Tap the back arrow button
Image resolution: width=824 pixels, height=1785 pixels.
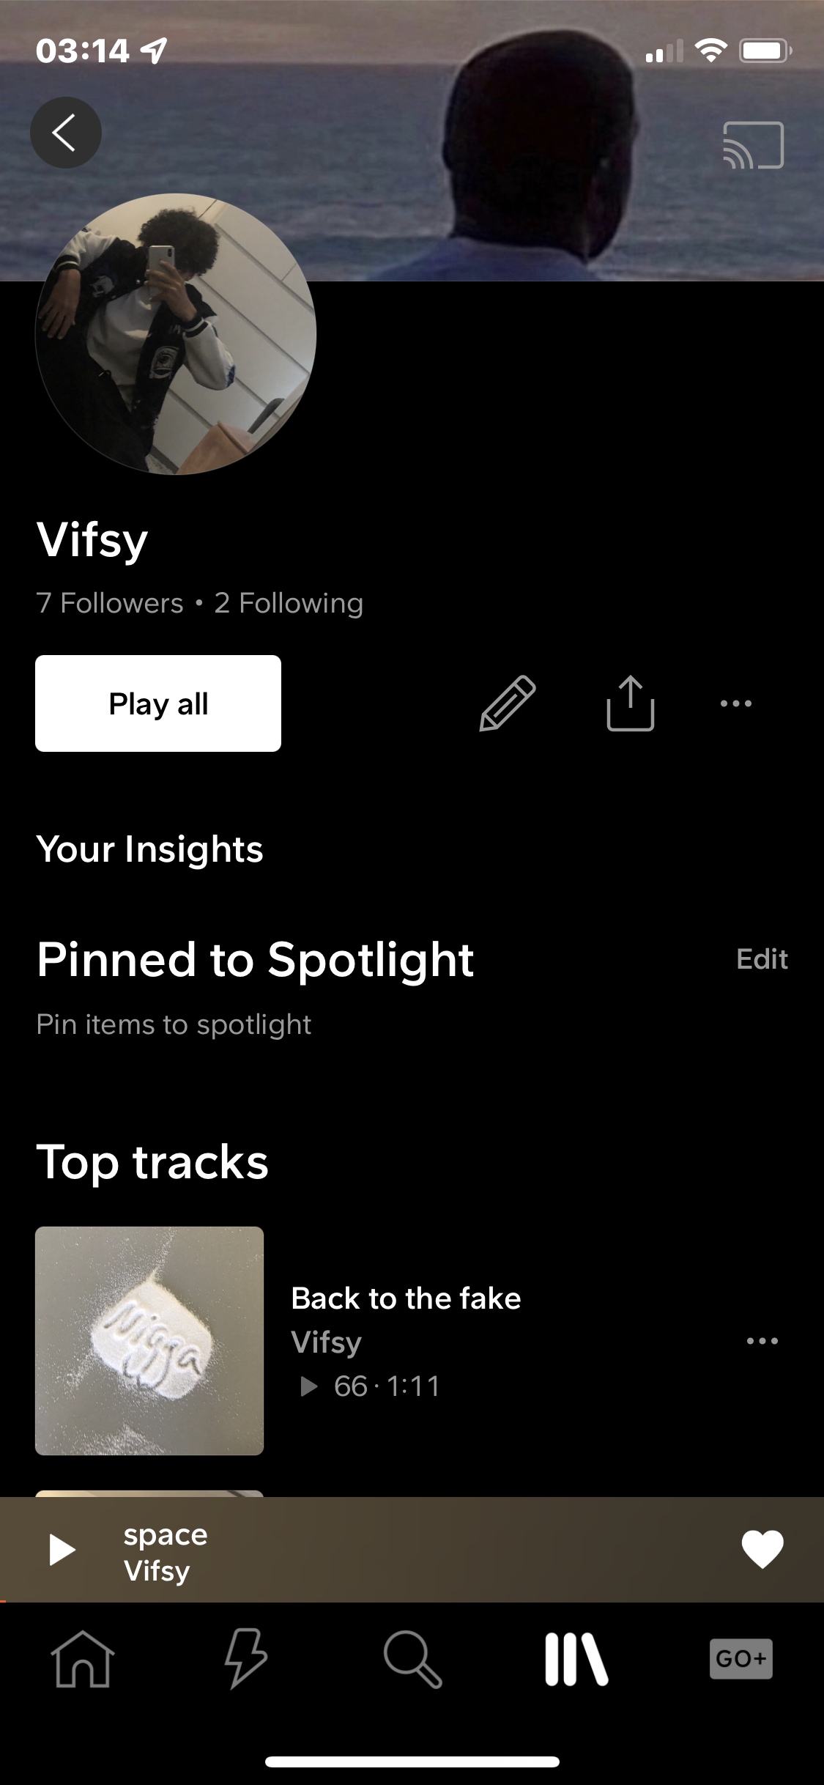65,133
